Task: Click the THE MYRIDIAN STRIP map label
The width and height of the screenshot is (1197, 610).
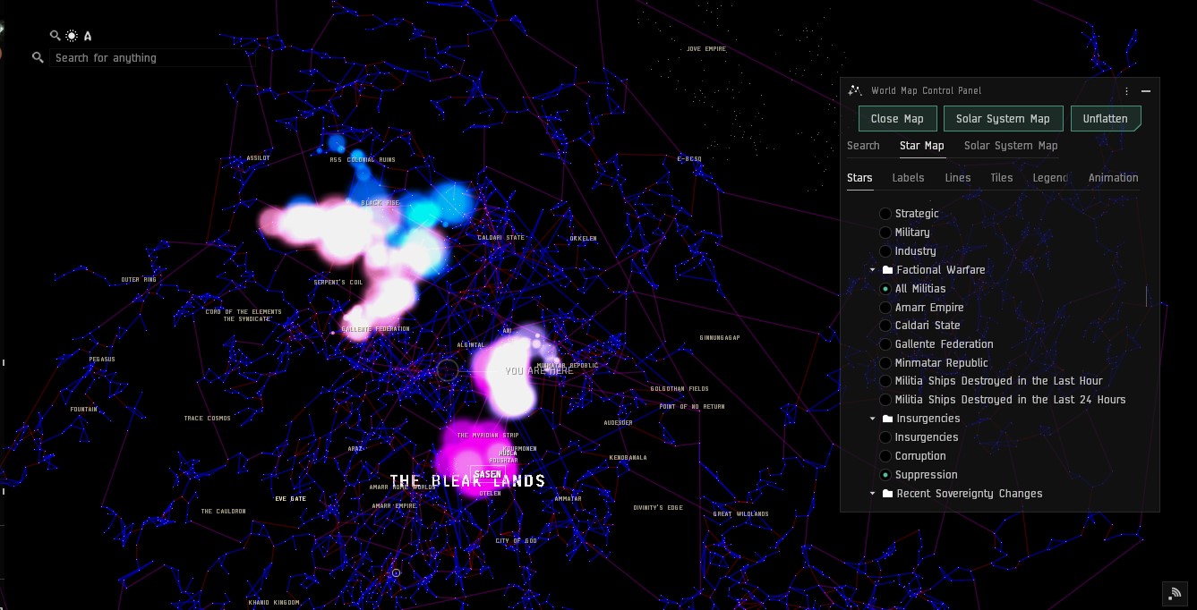Action: (488, 436)
